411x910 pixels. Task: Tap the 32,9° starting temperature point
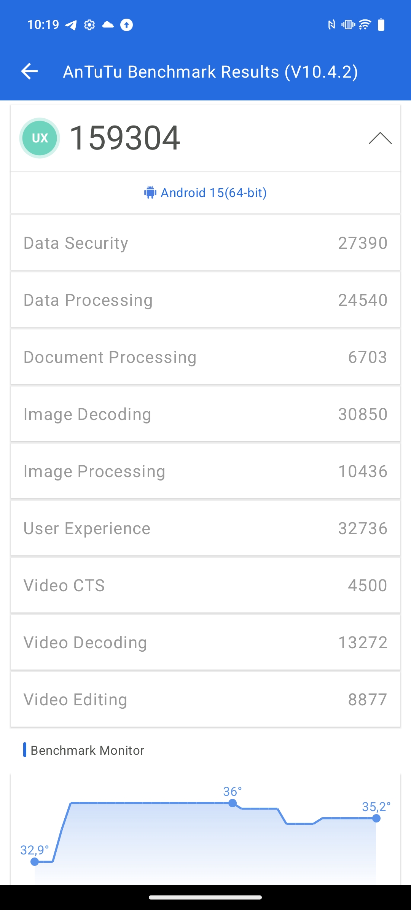[x=35, y=862]
